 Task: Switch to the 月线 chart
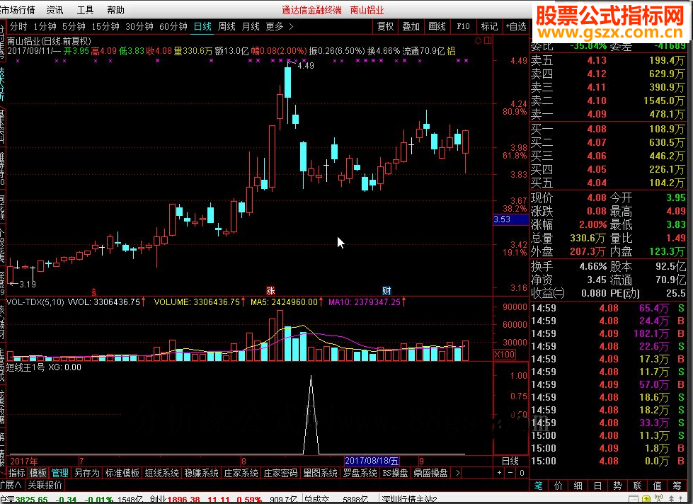251,26
